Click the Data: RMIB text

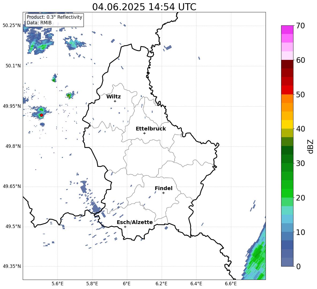39,23
